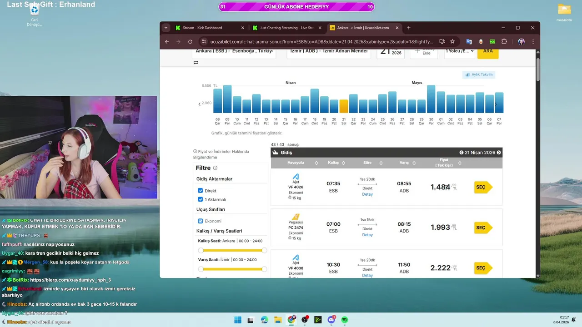Open File Explorer from taskbar
The image size is (582, 327).
point(278,320)
